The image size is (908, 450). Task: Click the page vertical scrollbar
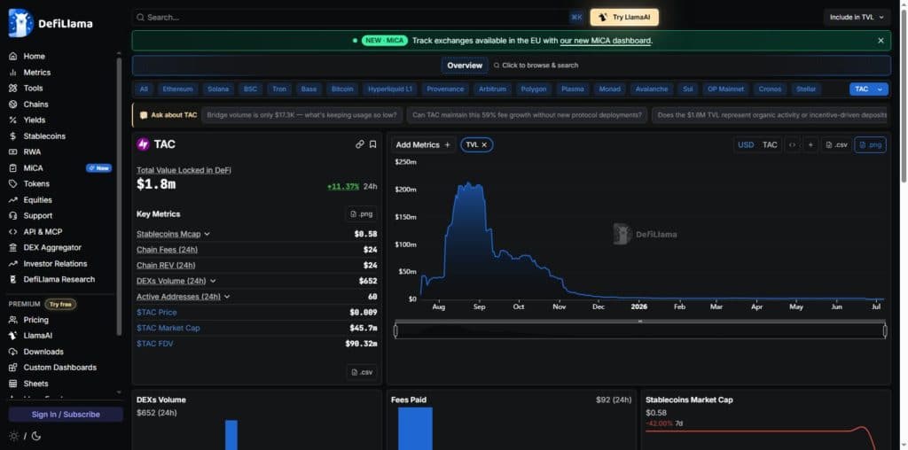(x=904, y=96)
